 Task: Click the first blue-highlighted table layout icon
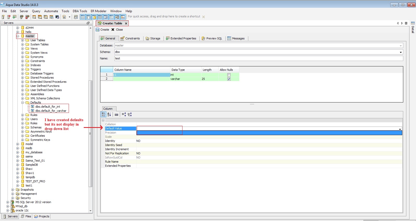pyautogui.click(x=83, y=17)
